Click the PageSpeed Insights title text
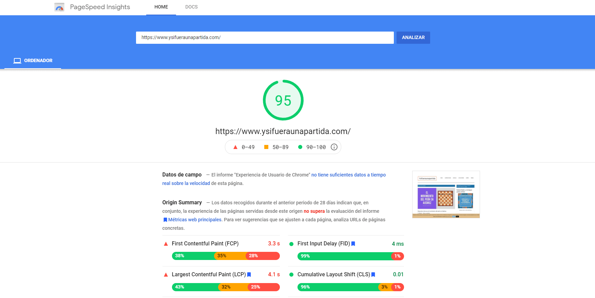Viewport: 595px width, 298px height. point(100,7)
